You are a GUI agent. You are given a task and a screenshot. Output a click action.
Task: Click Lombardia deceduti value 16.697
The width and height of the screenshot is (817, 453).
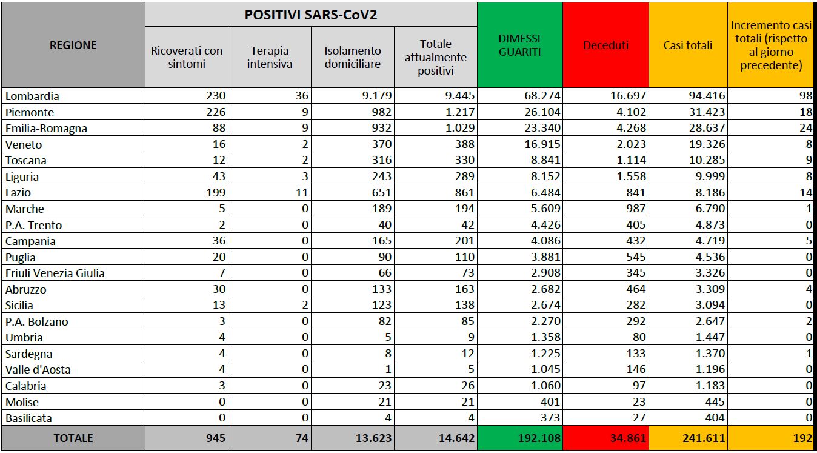coord(627,96)
